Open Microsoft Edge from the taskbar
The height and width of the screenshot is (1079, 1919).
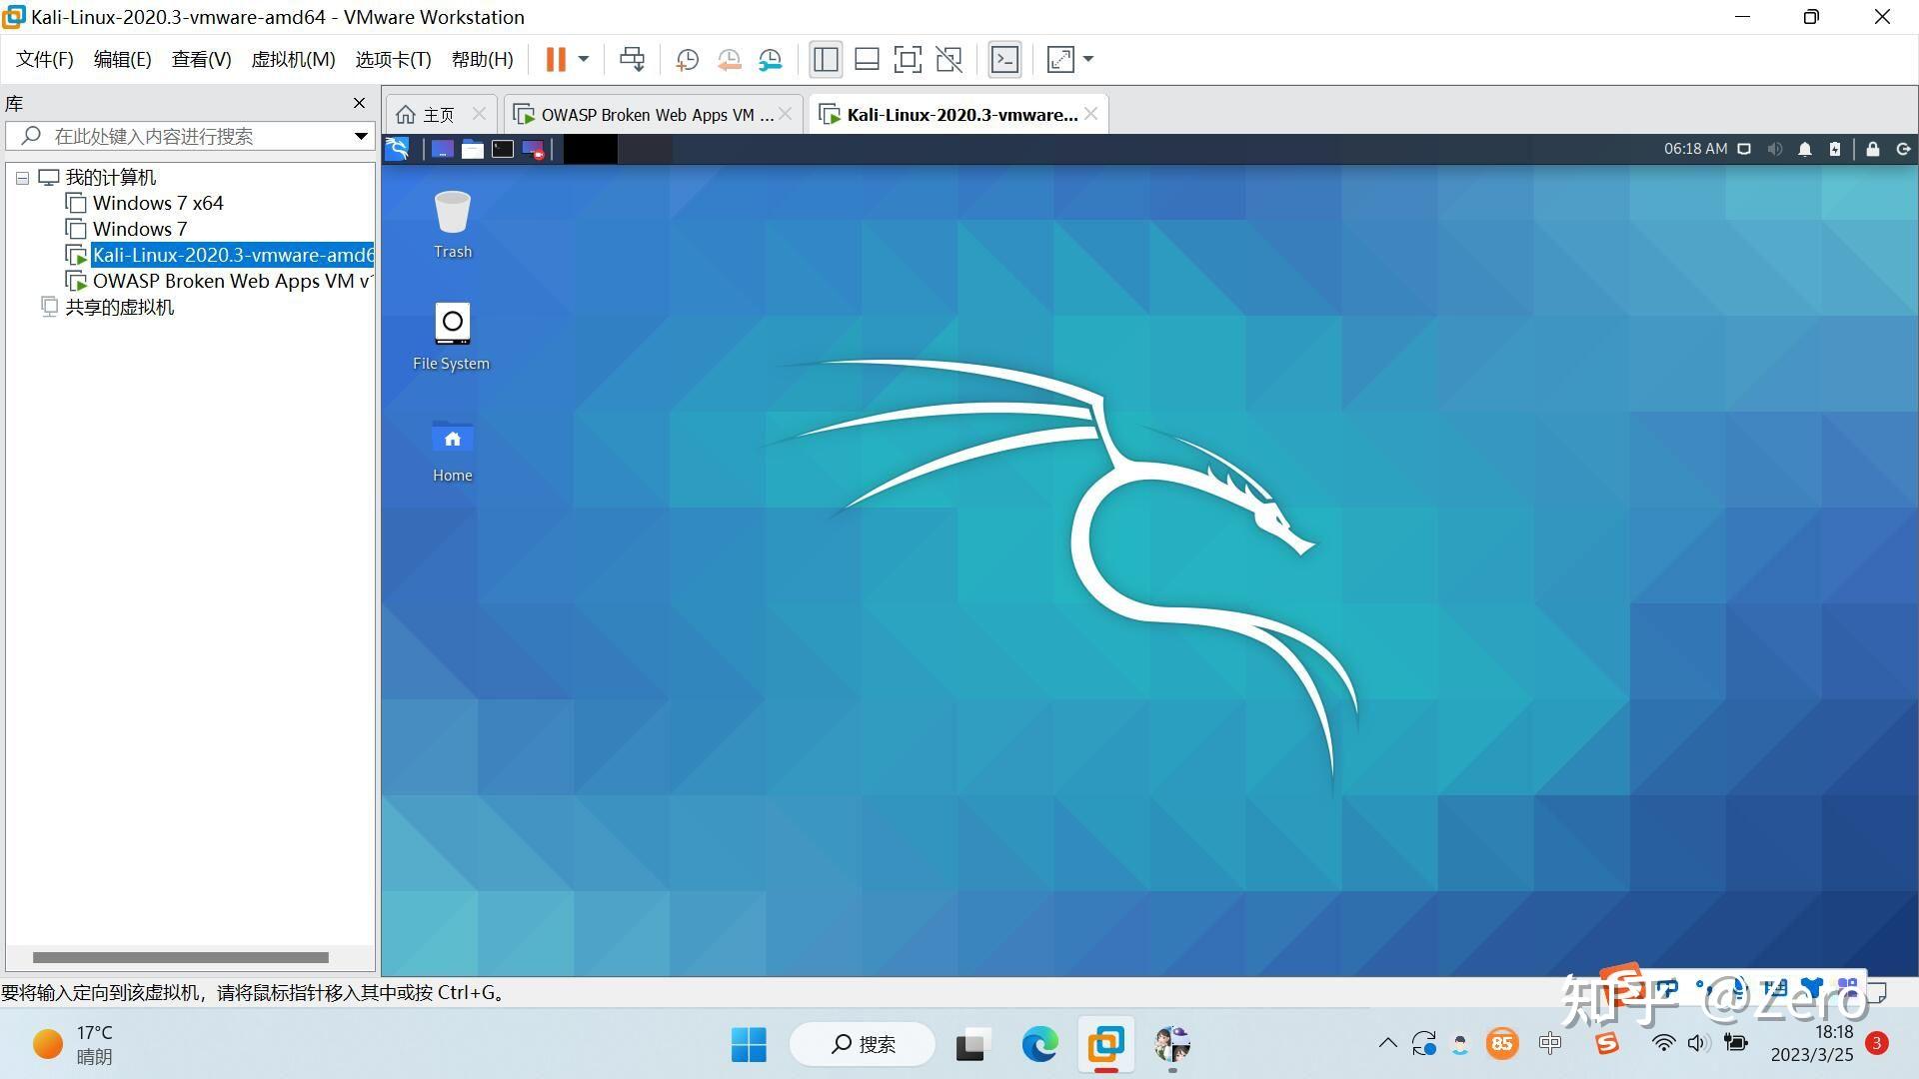(1039, 1045)
